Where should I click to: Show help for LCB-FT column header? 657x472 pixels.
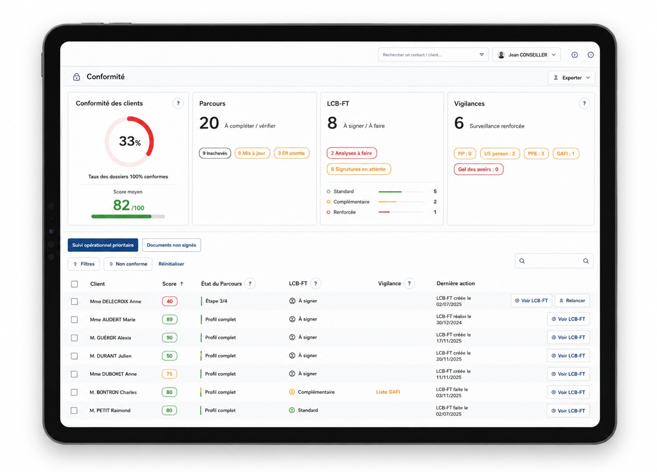click(x=315, y=283)
